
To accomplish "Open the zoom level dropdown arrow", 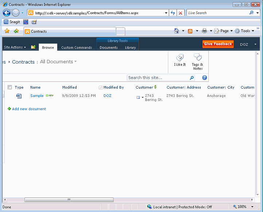I will coord(252,207).
